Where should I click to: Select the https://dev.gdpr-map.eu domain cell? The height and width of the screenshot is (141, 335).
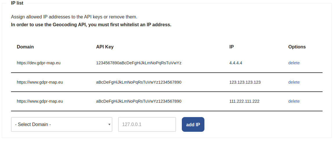tap(39, 63)
